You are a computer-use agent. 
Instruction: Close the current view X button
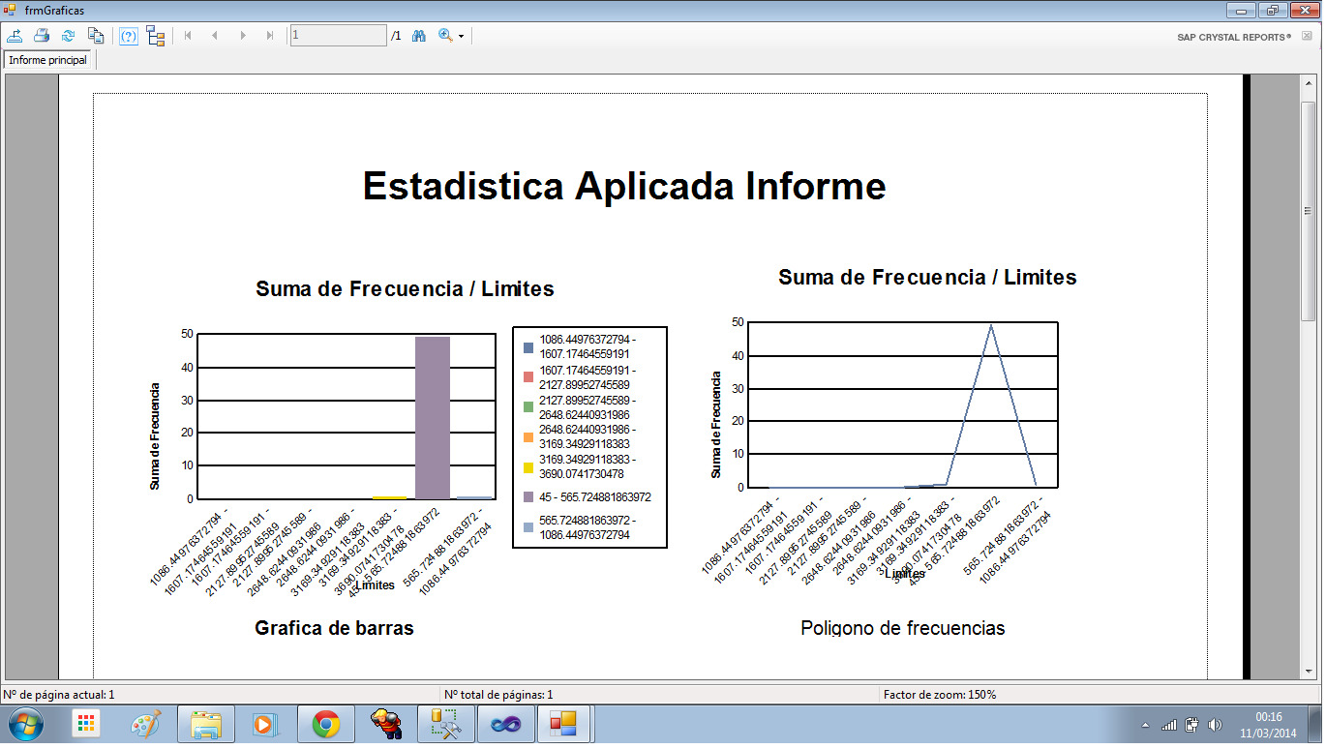click(x=1307, y=36)
